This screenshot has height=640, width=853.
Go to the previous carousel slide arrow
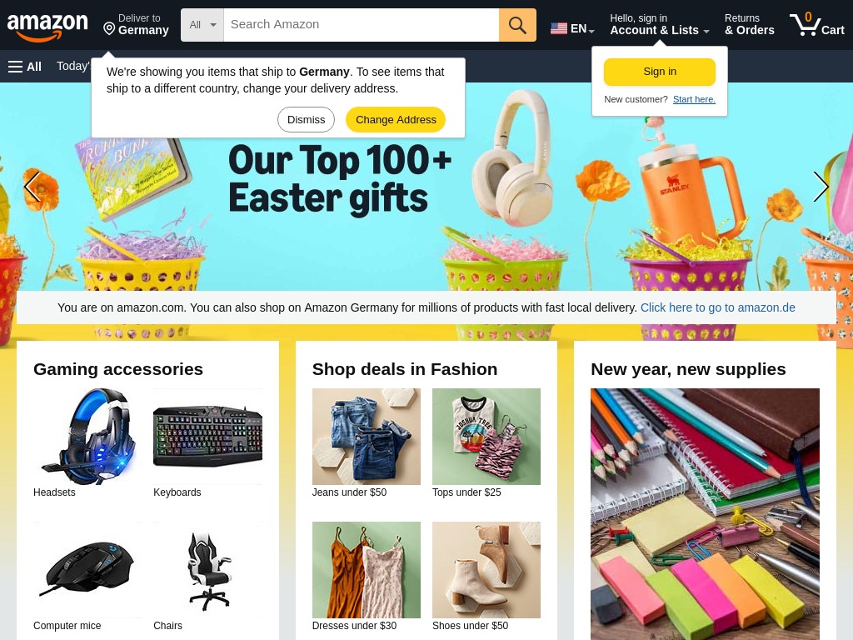(x=32, y=187)
